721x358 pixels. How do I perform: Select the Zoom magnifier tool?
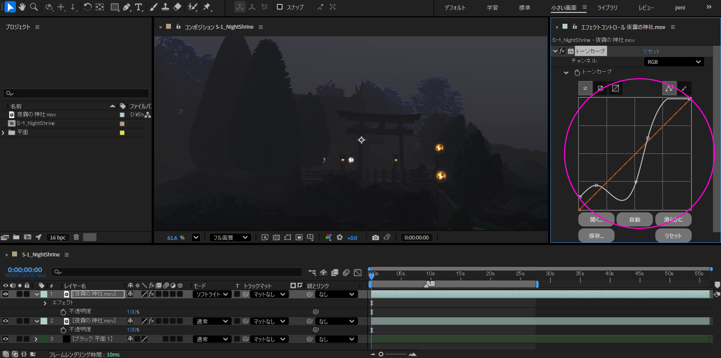(x=34, y=7)
